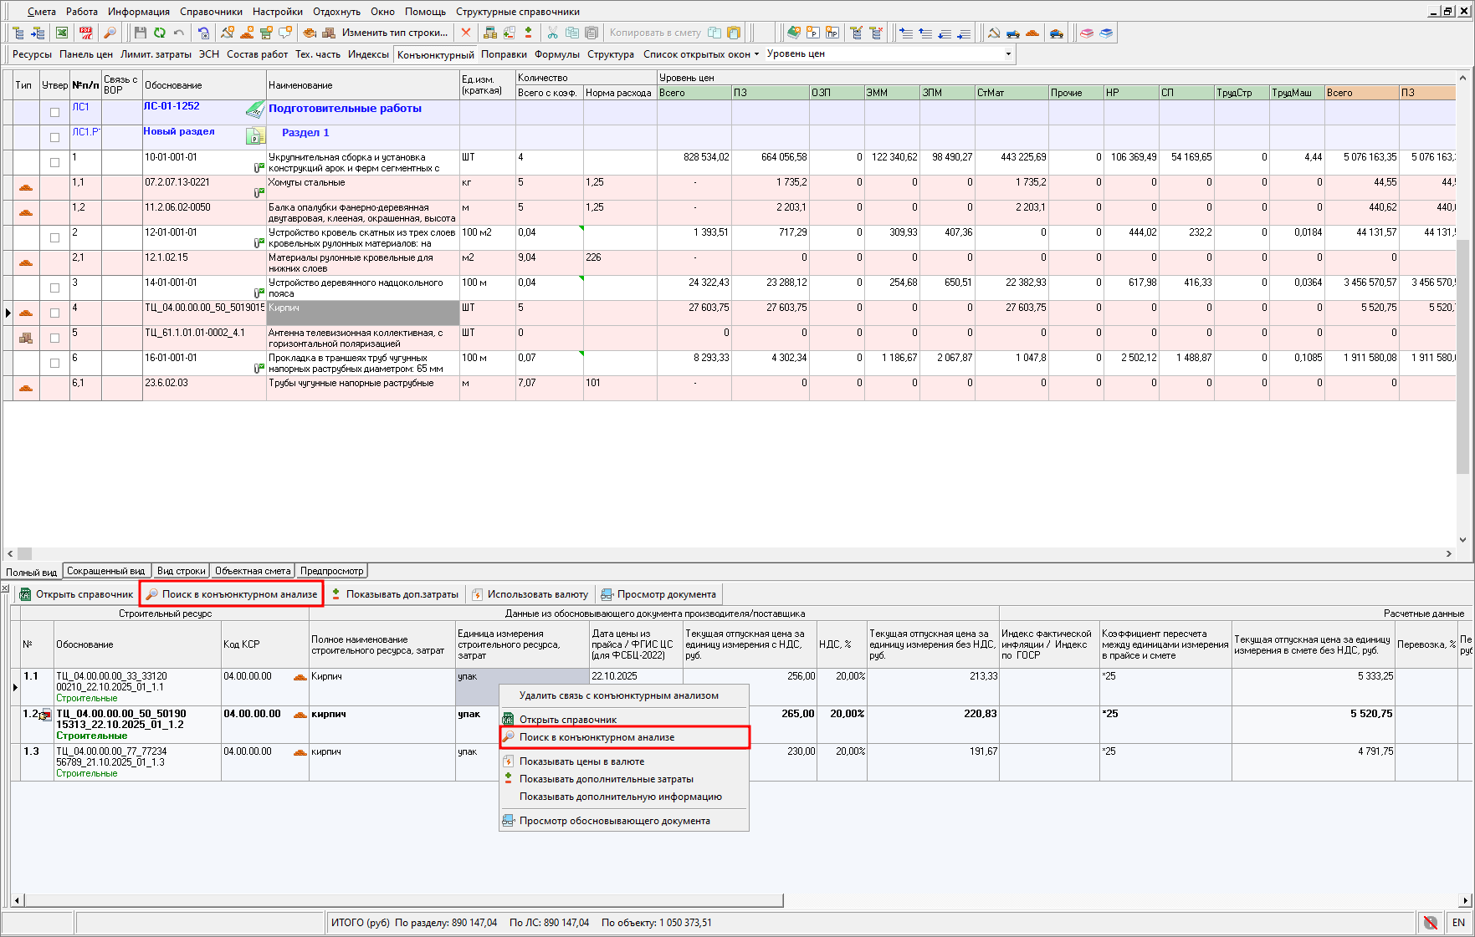The image size is (1475, 937).
Task: Click the red X delete icon
Action: 466,33
